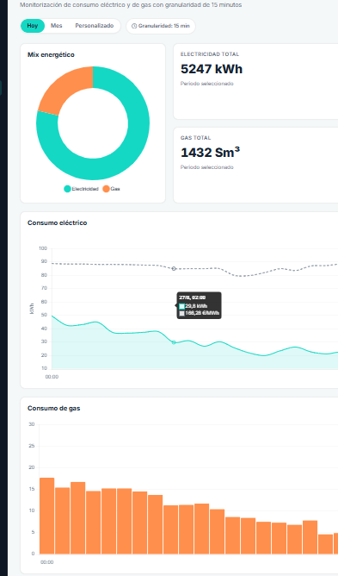This screenshot has width=338, height=576.
Task: Toggle Electricidad in the donut chart legend
Action: click(x=82, y=189)
